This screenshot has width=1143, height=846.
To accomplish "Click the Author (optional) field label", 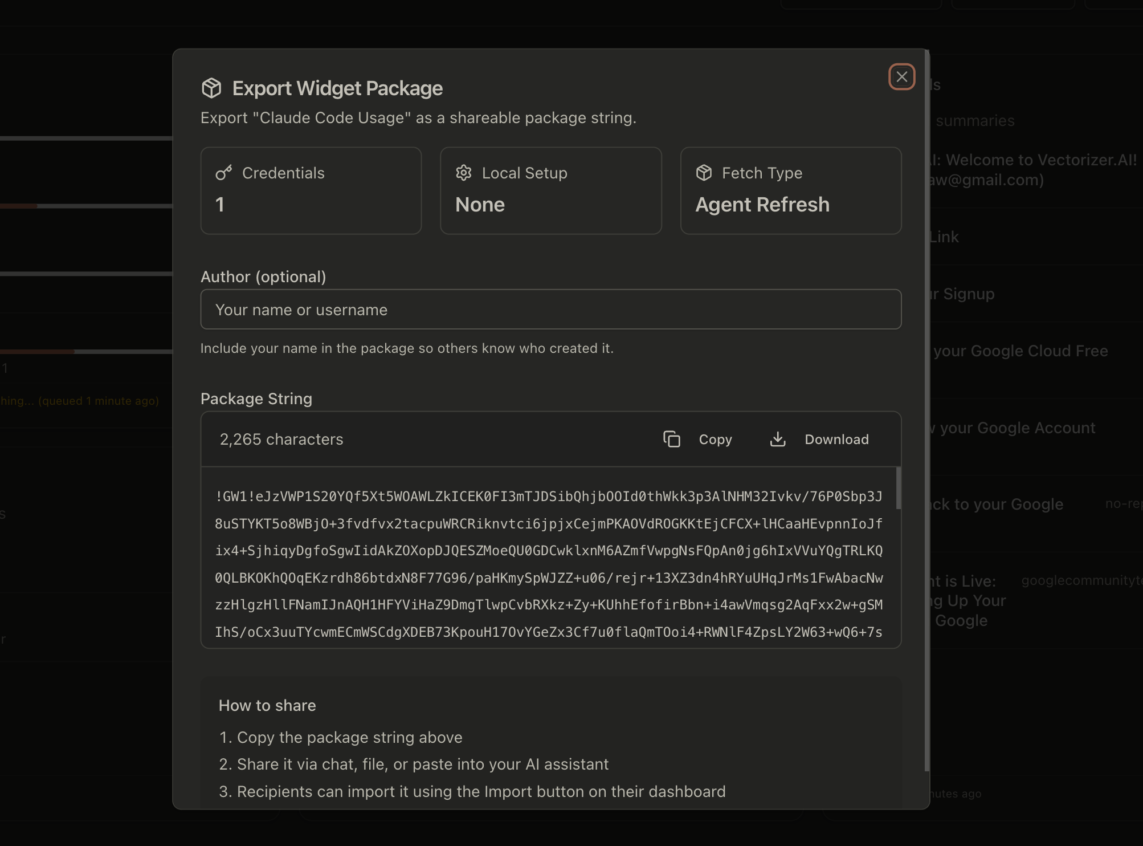I will 263,277.
